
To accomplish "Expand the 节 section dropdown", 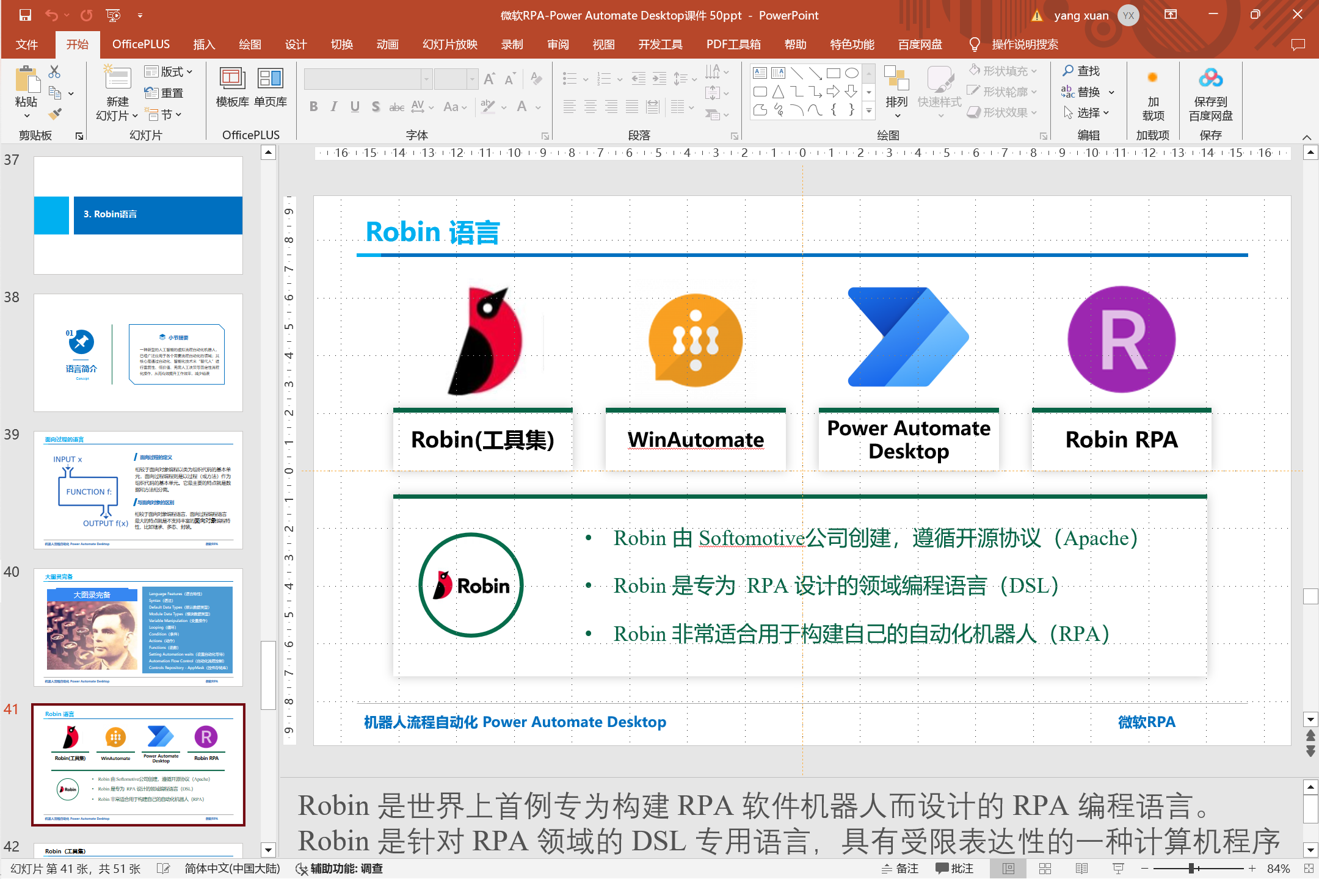I will [165, 114].
